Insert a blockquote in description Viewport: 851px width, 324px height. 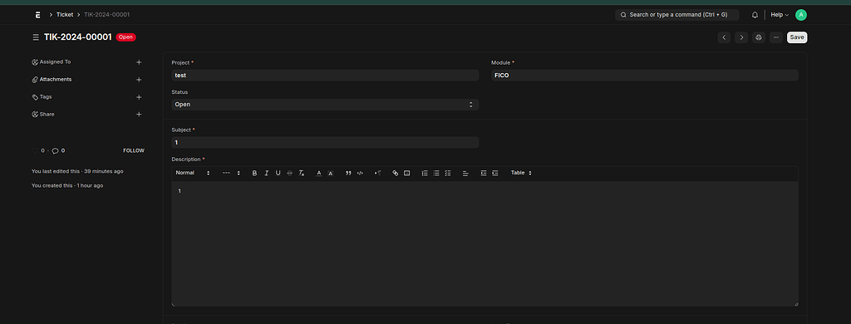(348, 173)
